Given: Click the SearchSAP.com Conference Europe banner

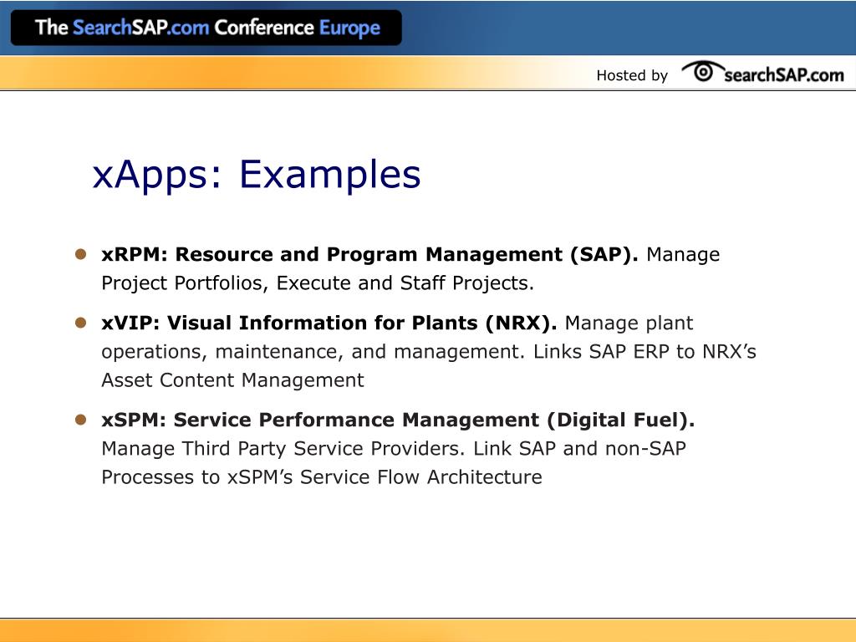Looking at the screenshot, I should 206,28.
